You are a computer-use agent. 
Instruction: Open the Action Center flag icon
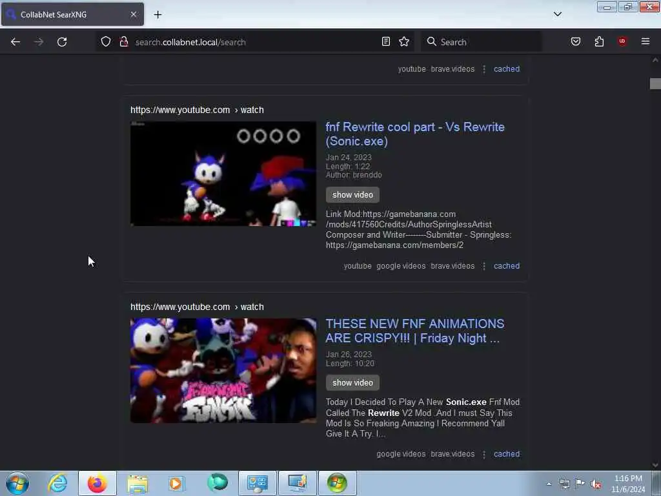coord(580,484)
